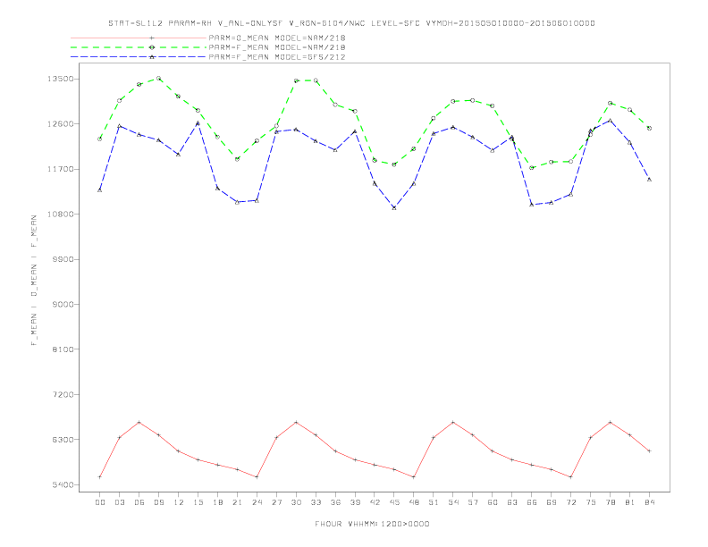This screenshot has width=708, height=547.
Task: Click y-axis tick label "5400"
Action: click(63, 484)
